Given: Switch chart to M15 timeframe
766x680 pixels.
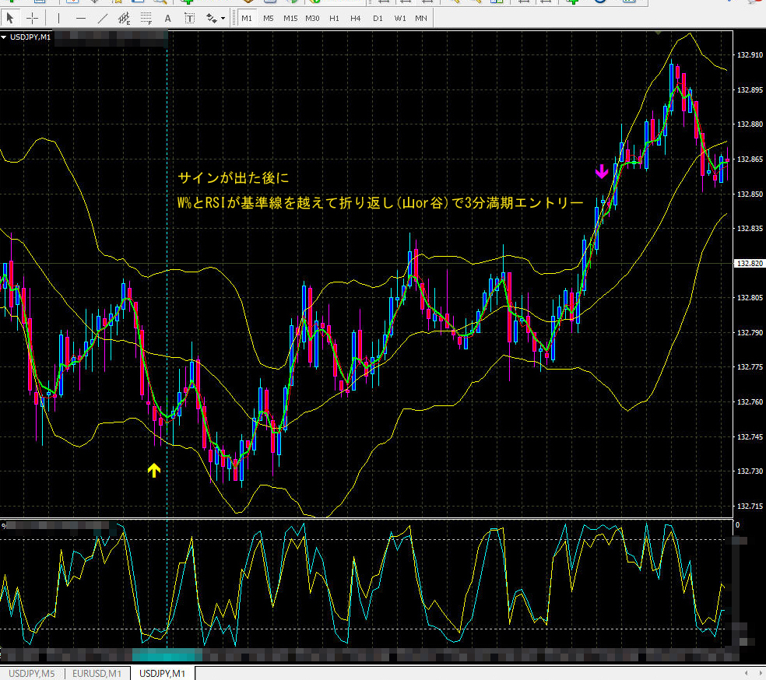Looking at the screenshot, I should click(x=290, y=19).
